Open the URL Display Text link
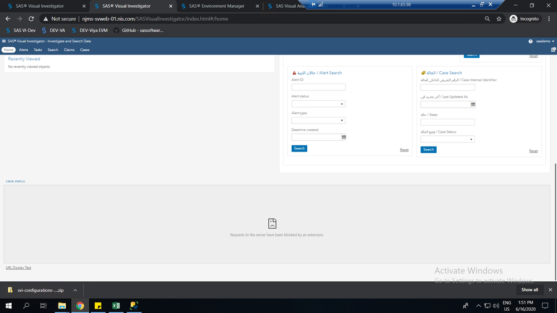557x313 pixels. click(18, 268)
